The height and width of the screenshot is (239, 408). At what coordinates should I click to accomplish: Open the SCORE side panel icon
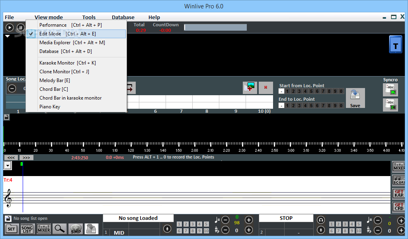click(398, 180)
